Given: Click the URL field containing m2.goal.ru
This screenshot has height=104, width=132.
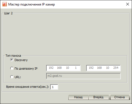Looking at the screenshot, I should [x=83, y=76].
